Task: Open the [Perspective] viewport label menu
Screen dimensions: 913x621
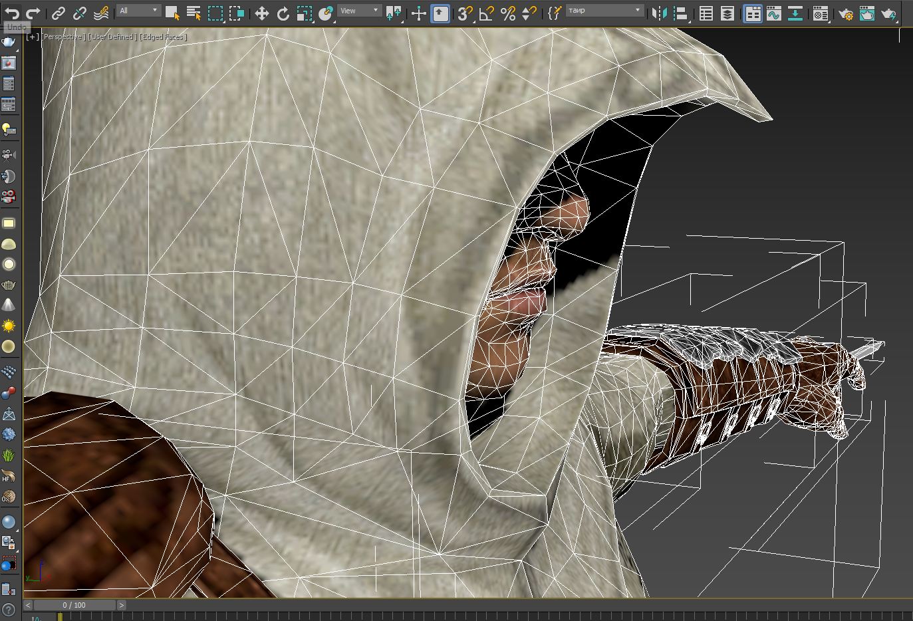Action: (63, 37)
